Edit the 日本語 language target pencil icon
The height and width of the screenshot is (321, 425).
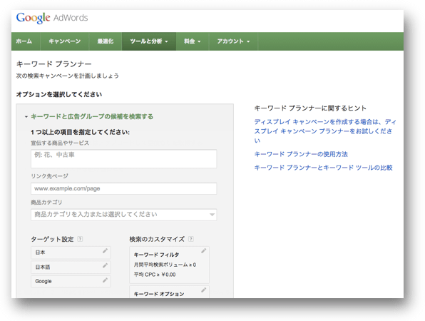tap(105, 265)
